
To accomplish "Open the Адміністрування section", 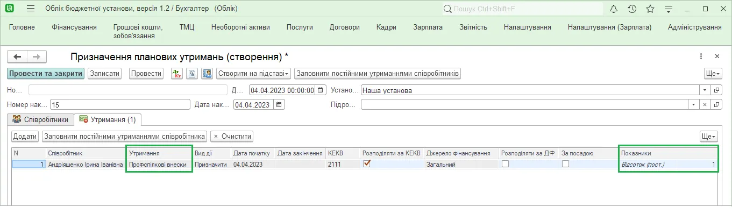I will [x=695, y=27].
